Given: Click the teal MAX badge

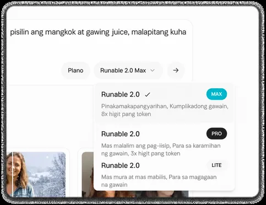Looking at the screenshot, I should point(216,94).
